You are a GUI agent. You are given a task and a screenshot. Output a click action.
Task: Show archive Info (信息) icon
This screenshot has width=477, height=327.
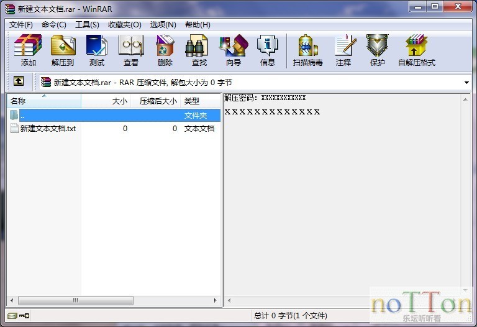click(268, 50)
